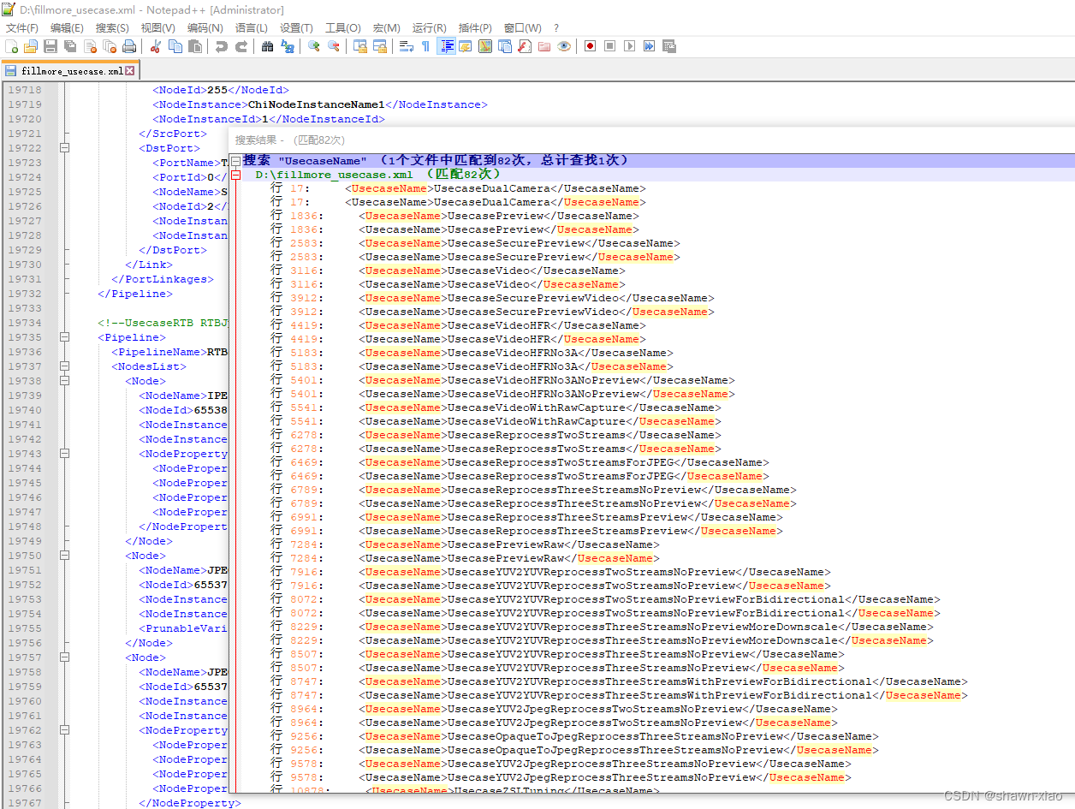Click the Copy toolbar icon
Image resolution: width=1075 pixels, height=809 pixels.
(175, 46)
